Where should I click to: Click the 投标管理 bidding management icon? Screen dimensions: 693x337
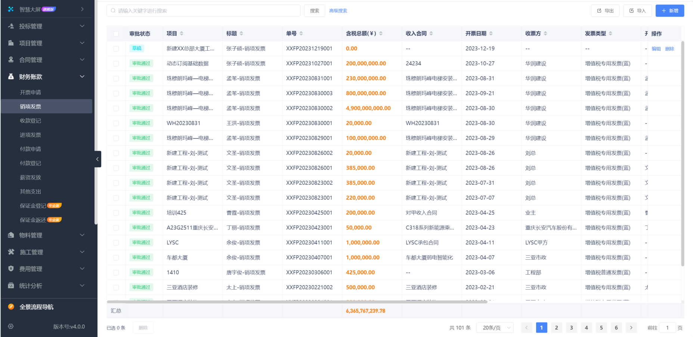pos(12,26)
